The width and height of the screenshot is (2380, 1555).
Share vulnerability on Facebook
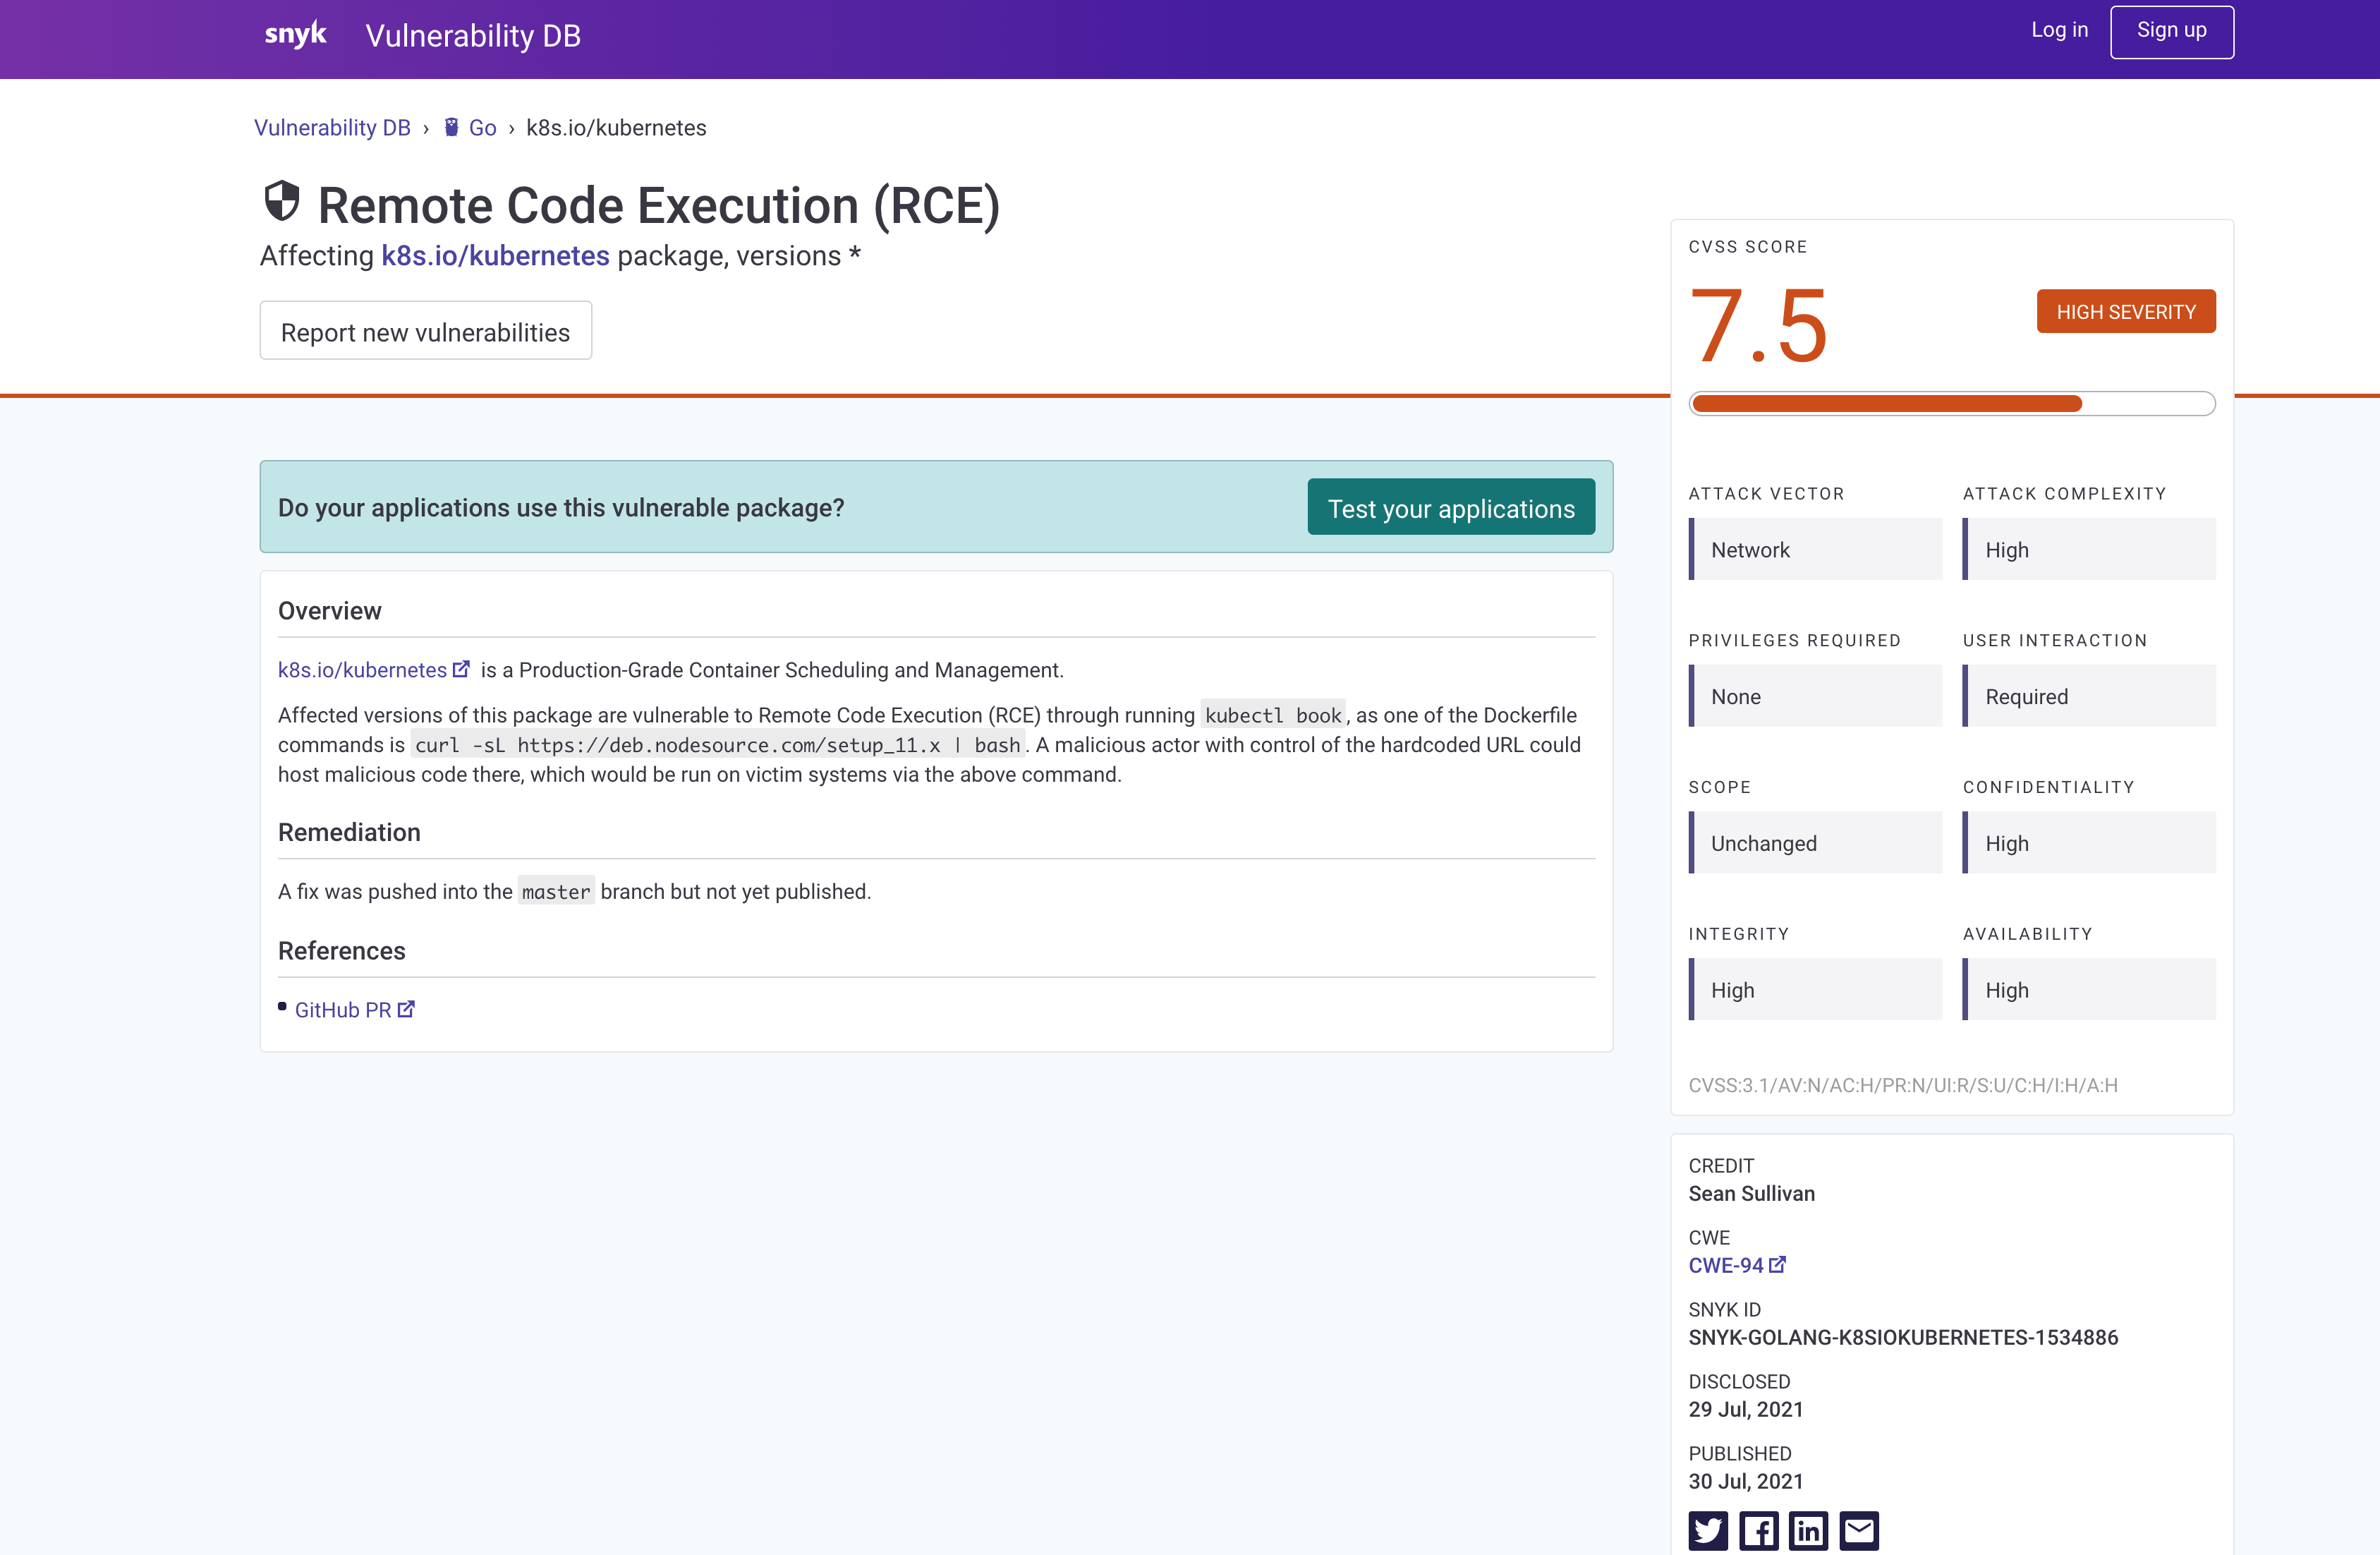click(x=1758, y=1530)
